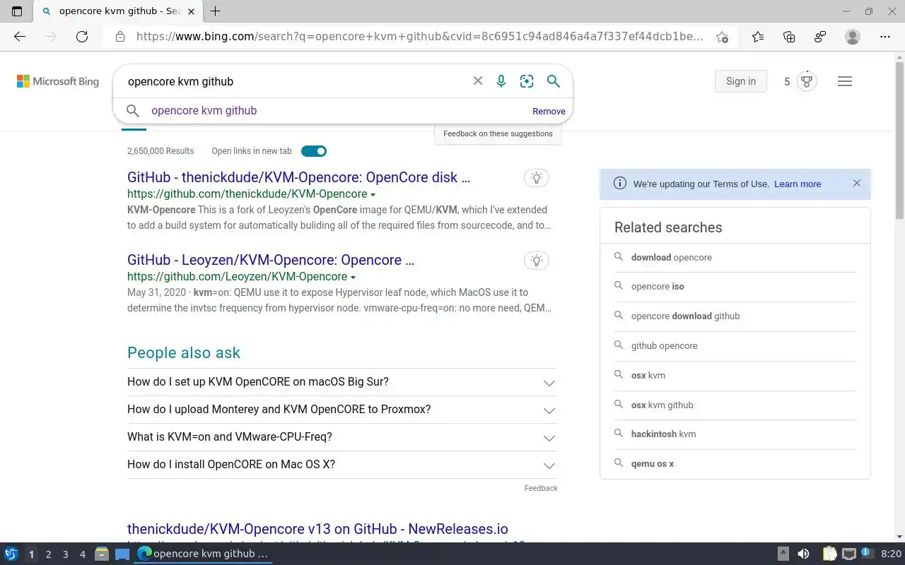Click the volume speaker tray icon
This screenshot has height=565, width=905.
[x=803, y=554]
